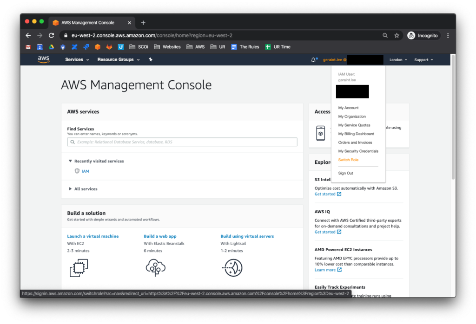Open the orange AWS cube bookmark

pos(98,47)
